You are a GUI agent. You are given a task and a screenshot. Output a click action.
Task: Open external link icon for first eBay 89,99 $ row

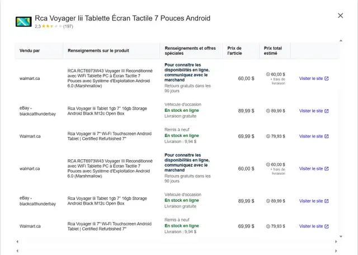[327, 111]
